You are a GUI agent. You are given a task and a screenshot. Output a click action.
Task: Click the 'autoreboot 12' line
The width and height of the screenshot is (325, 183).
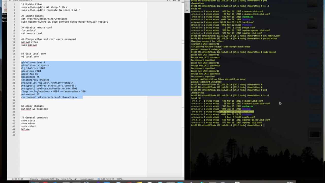[30, 94]
